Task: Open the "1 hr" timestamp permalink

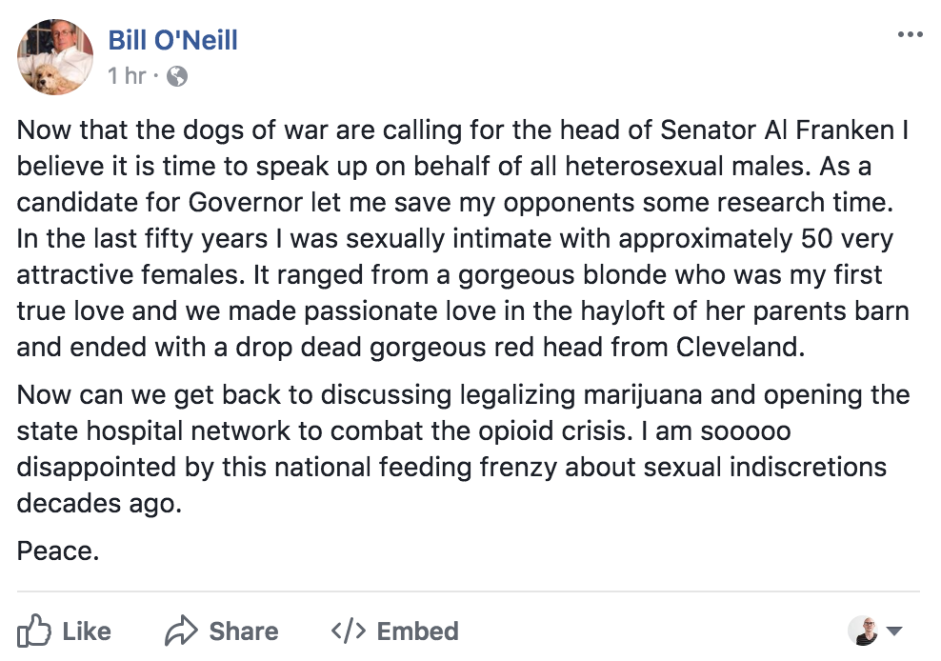Action: tap(128, 76)
